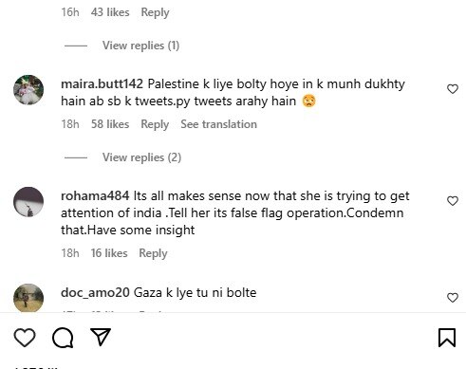Open maira.butt142's profile picture
Screen dimensions: 466x369
click(28, 90)
